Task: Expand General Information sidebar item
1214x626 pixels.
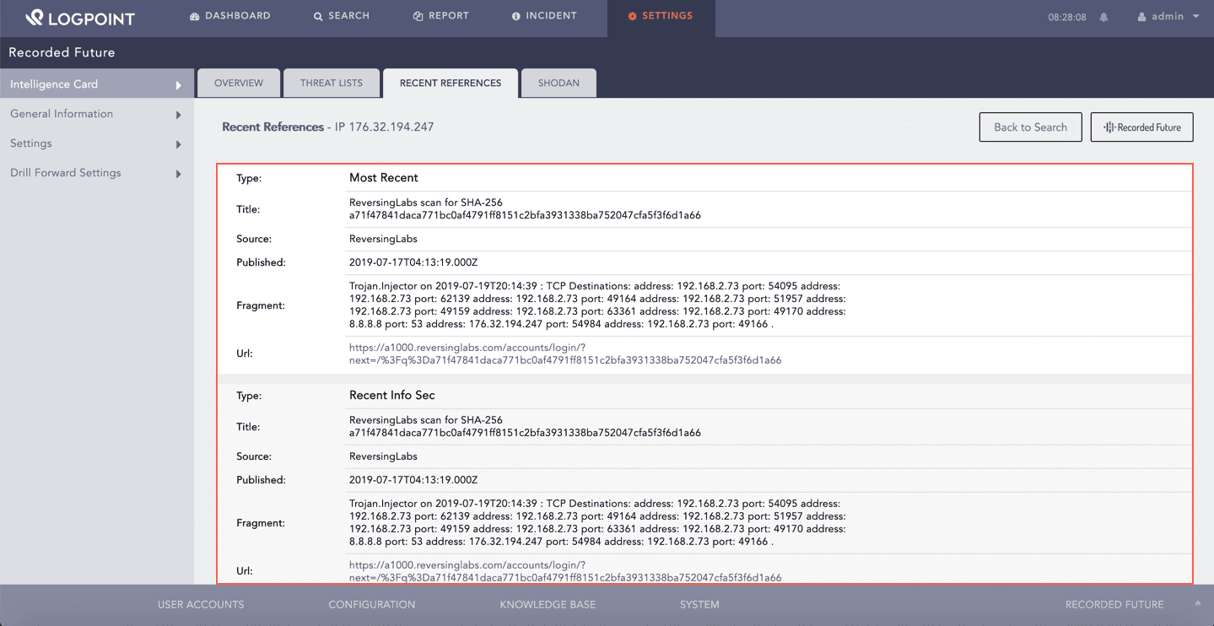Action: 97,114
